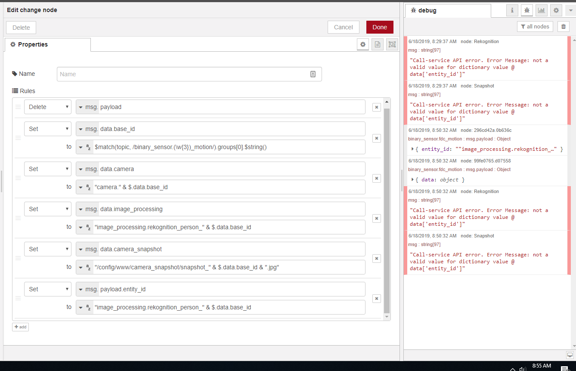Click debug text 6/18/2019, 8:50:32 AM node: Snapshot

(x=451, y=236)
